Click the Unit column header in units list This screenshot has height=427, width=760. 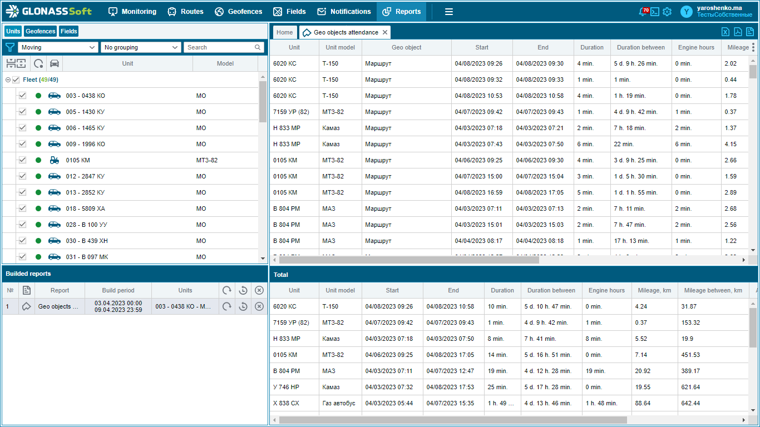(x=128, y=63)
